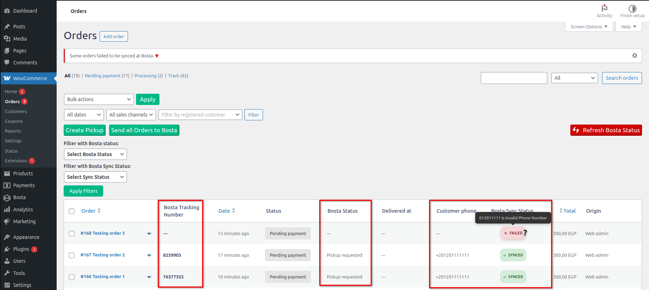Image resolution: width=649 pixels, height=290 pixels.
Task: Preview order #168 with the eye icon
Action: pyautogui.click(x=149, y=233)
